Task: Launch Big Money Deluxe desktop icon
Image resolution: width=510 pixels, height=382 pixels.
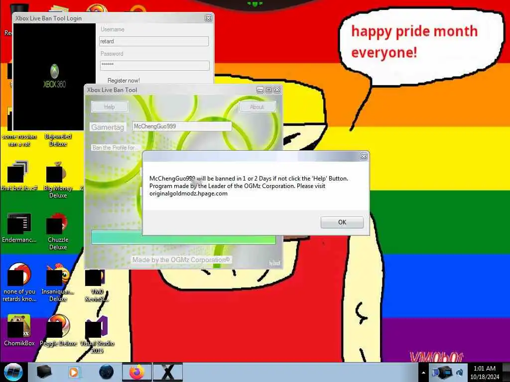Action: (58, 180)
